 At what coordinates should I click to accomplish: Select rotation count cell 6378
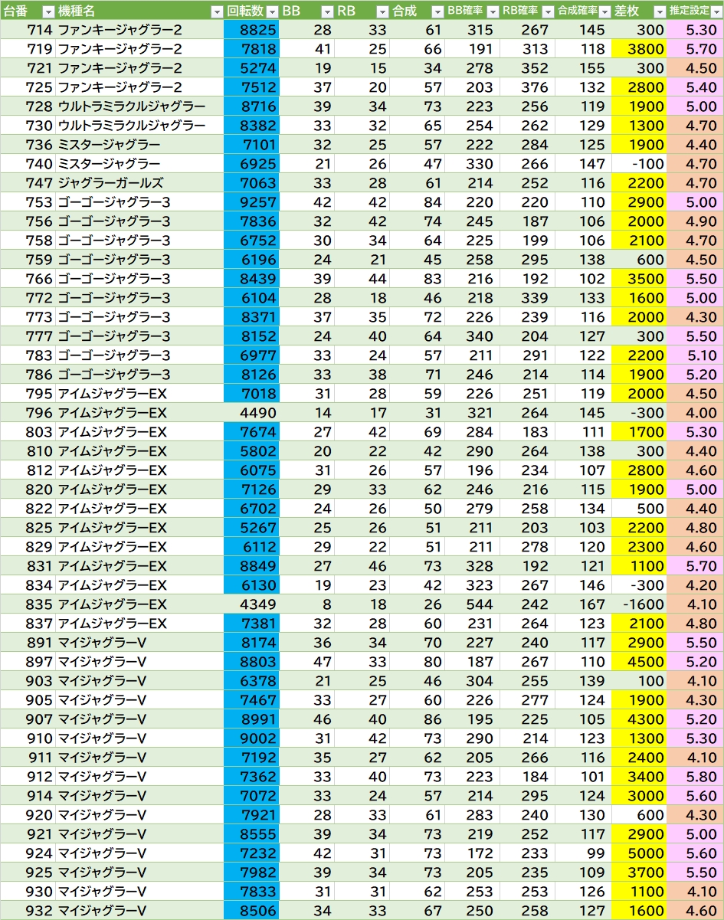point(251,681)
